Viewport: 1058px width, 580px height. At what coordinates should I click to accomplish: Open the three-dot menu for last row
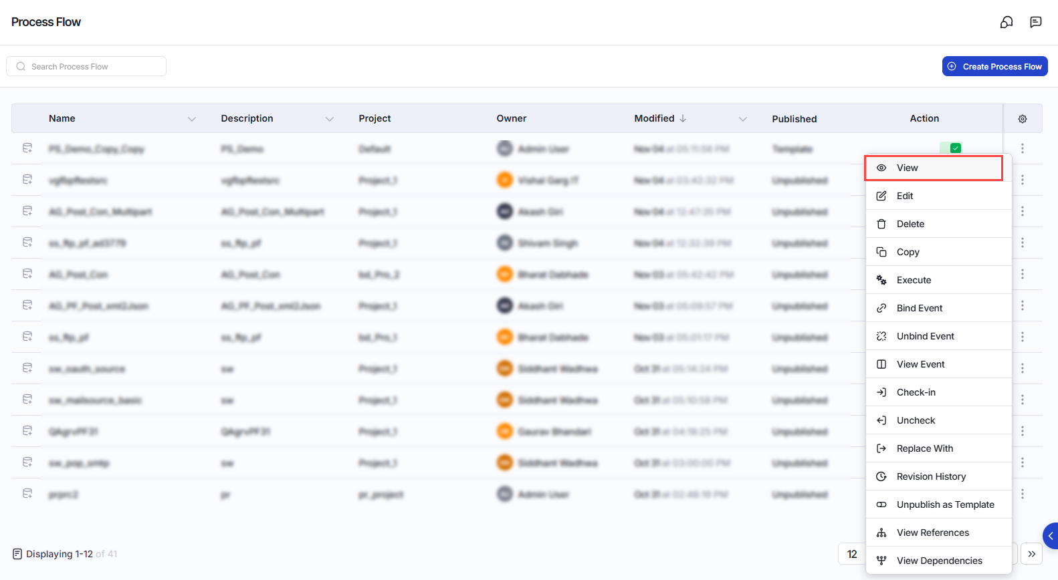[x=1023, y=494]
